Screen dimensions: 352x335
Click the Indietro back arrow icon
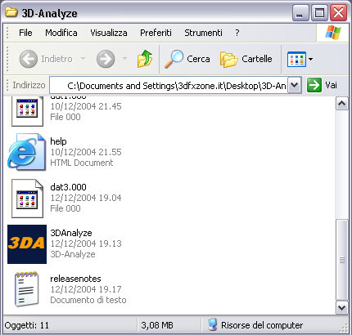click(x=29, y=59)
